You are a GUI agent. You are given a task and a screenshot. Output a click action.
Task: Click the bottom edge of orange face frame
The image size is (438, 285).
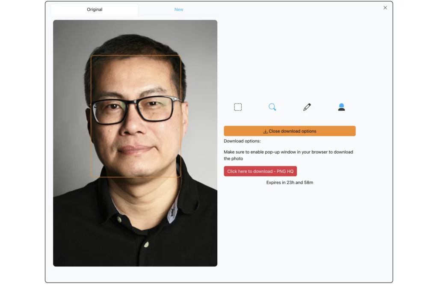tap(136, 177)
